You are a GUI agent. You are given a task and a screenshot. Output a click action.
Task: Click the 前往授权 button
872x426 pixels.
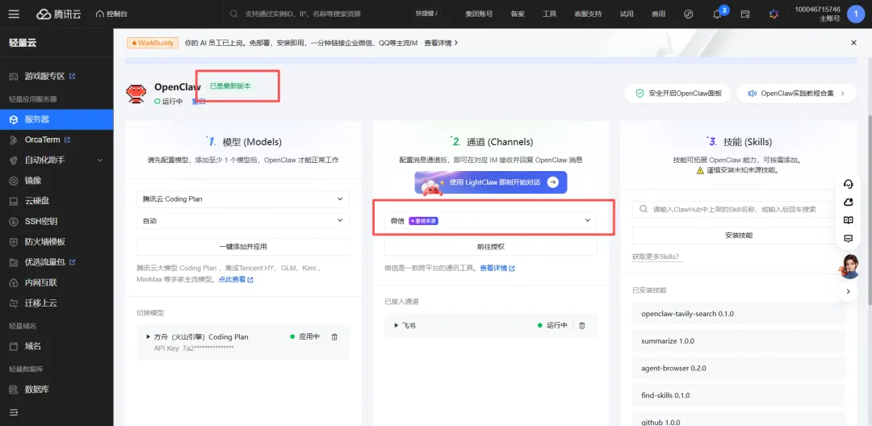coord(491,247)
